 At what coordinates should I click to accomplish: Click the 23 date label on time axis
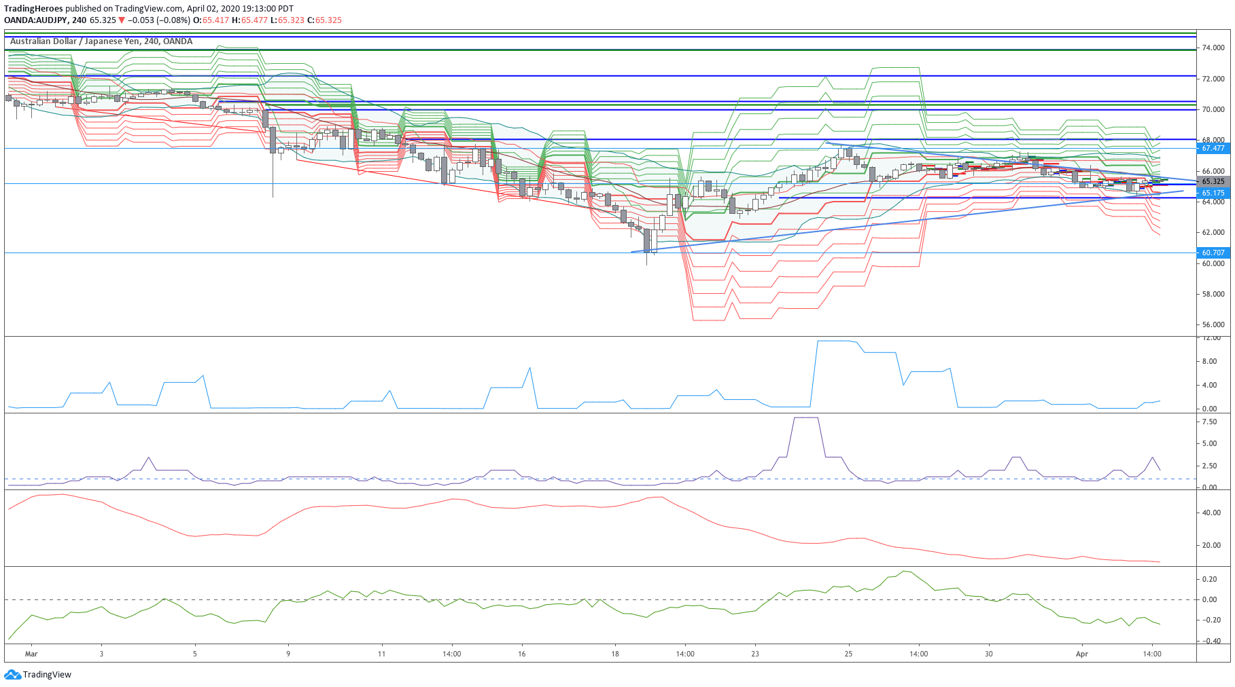point(755,654)
